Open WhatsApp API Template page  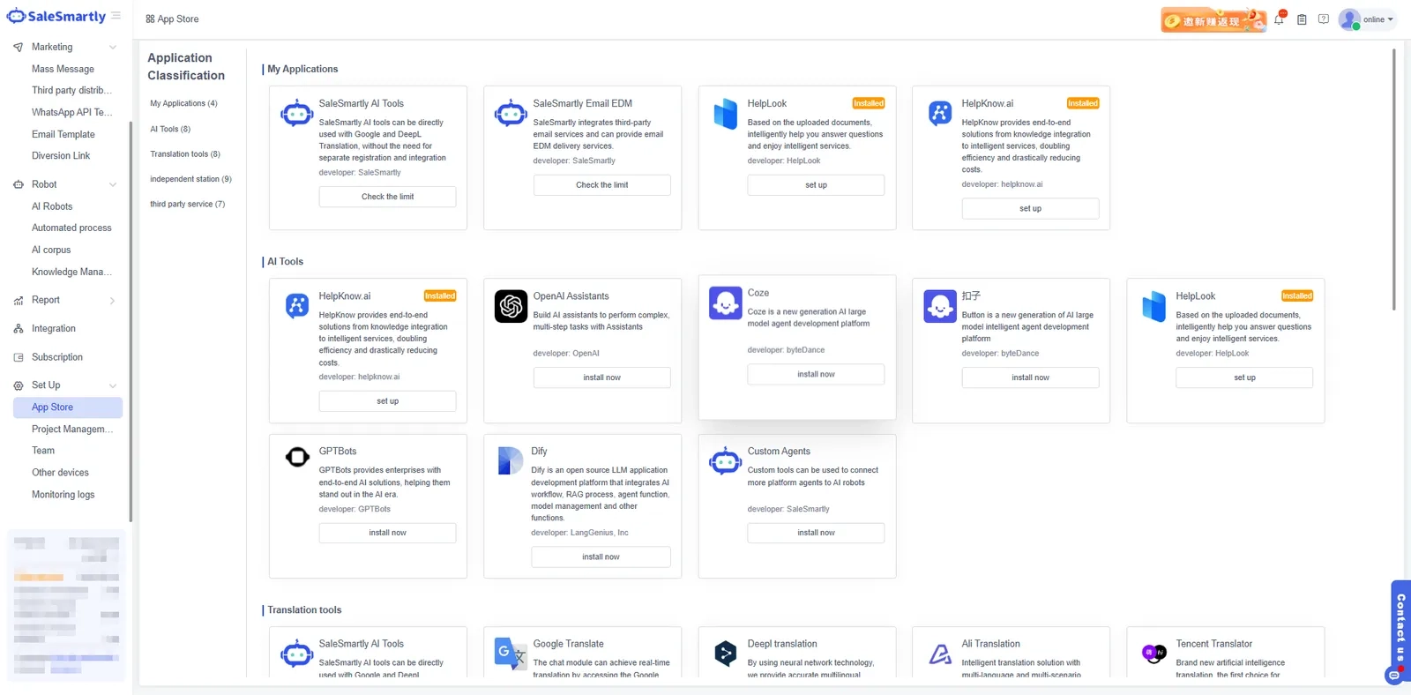click(x=72, y=112)
